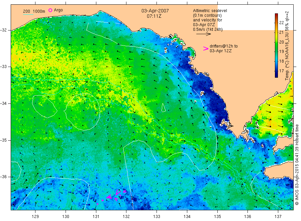Click the color bar label 20
The width and height of the screenshot is (301, 221).
pos(281,42)
